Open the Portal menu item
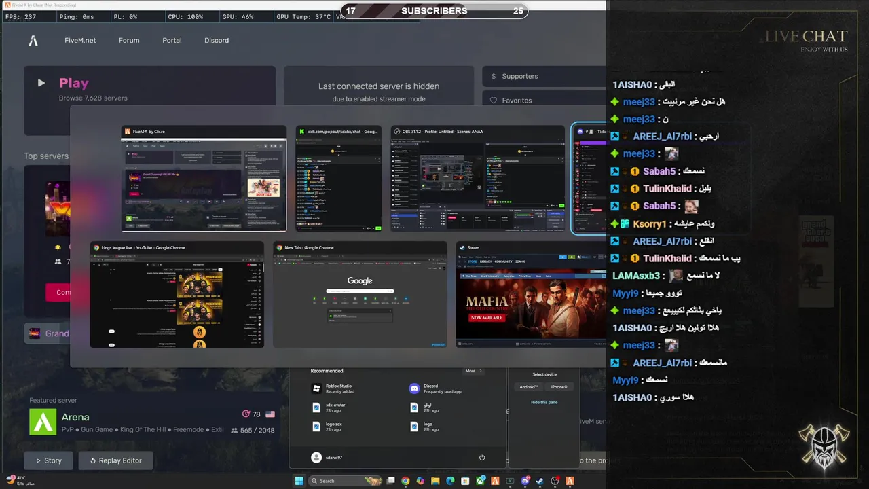This screenshot has width=869, height=489. (x=172, y=41)
